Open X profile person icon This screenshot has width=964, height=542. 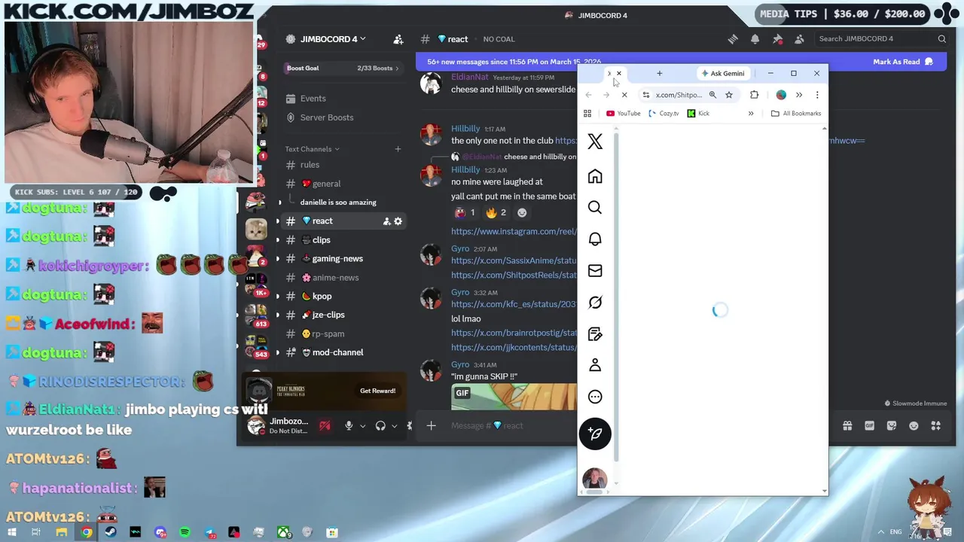(x=595, y=365)
